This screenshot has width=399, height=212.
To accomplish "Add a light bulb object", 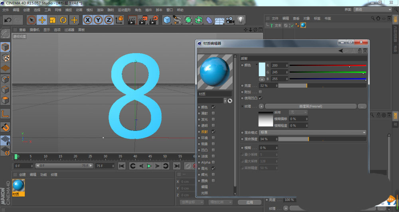I will [x=241, y=20].
